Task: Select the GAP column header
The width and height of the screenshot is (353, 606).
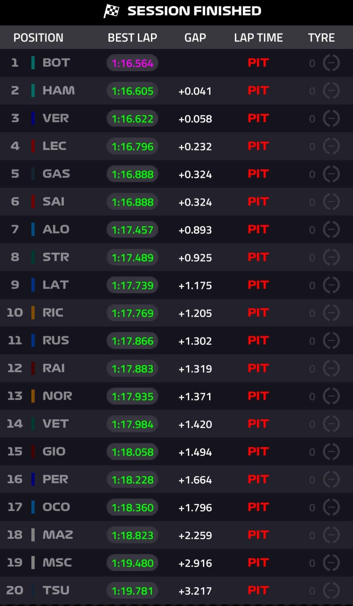Action: pyautogui.click(x=195, y=38)
